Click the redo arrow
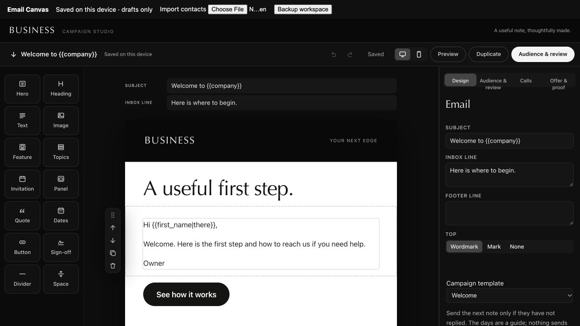The image size is (580, 326). point(350,54)
